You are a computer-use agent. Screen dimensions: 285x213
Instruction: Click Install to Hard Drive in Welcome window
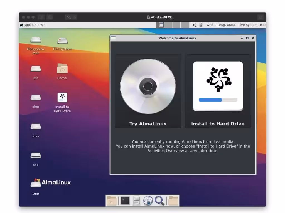pyautogui.click(x=218, y=91)
